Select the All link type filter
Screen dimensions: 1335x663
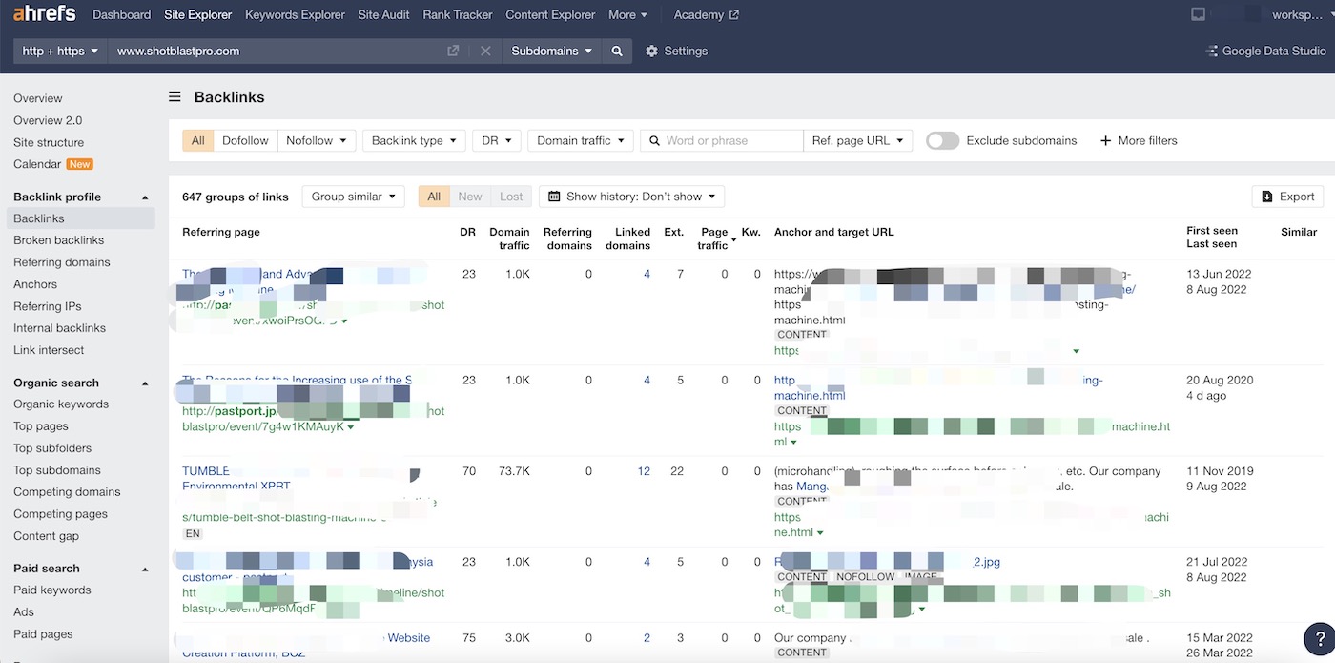point(197,140)
